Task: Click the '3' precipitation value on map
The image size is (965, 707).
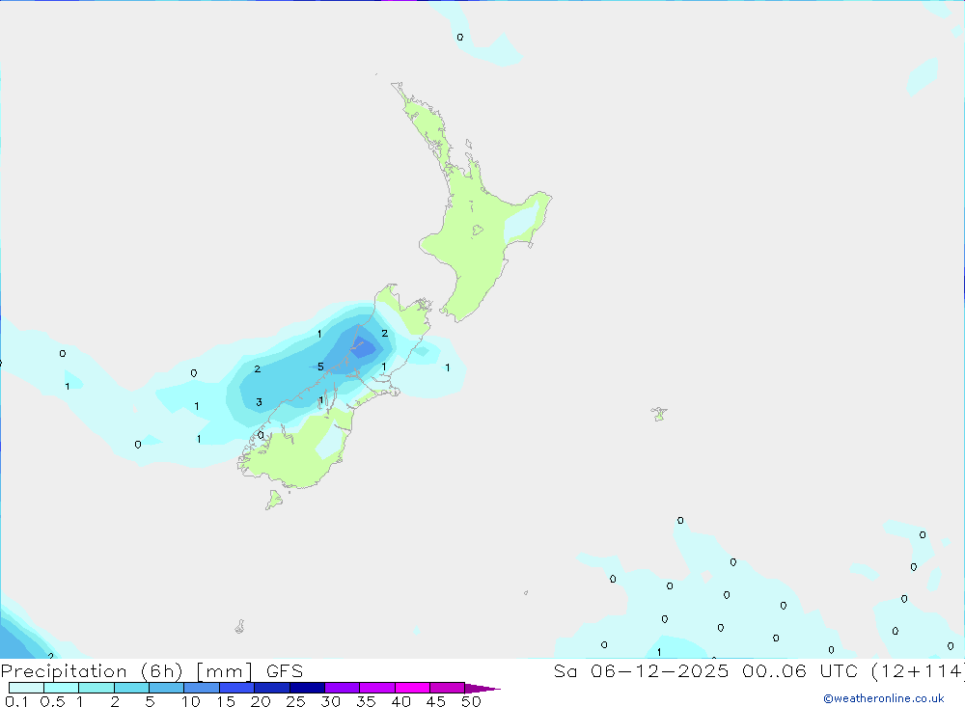Action: tap(259, 402)
